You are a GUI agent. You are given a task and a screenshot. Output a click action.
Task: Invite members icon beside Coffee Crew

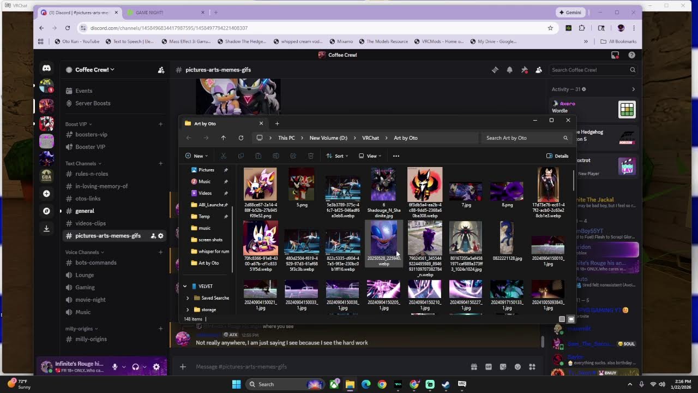[161, 70]
